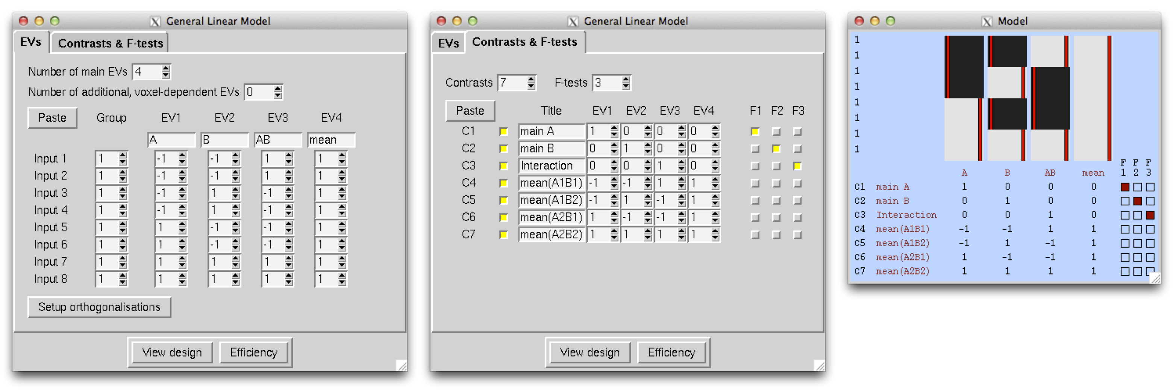
Task: Adjust the Number of main EVs stepper
Action: [x=166, y=72]
